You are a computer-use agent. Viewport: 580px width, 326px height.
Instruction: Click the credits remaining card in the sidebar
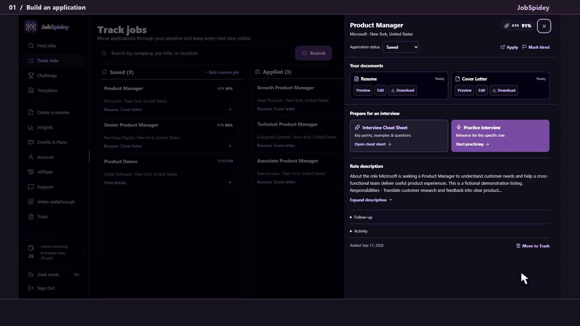pyautogui.click(x=53, y=252)
